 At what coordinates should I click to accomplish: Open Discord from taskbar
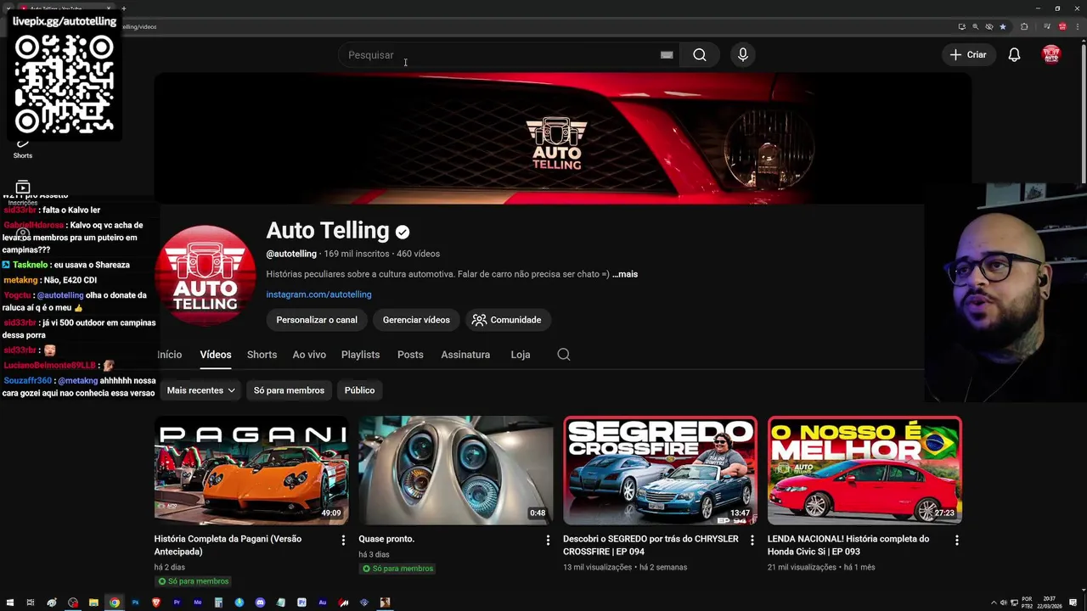260,603
